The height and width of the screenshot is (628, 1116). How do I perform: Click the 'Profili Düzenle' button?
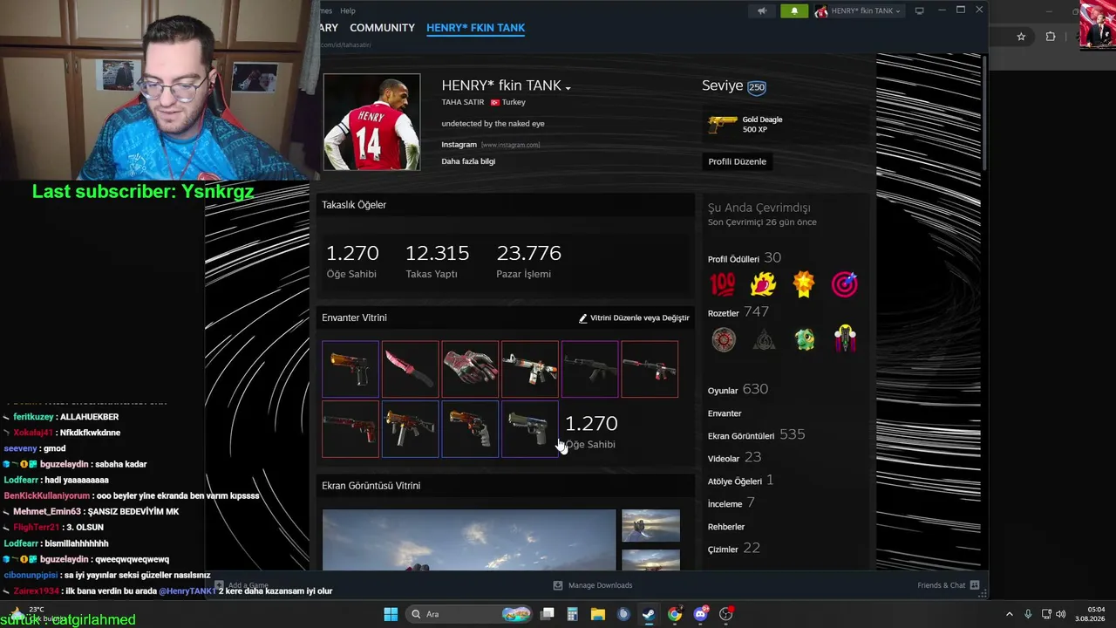point(737,161)
